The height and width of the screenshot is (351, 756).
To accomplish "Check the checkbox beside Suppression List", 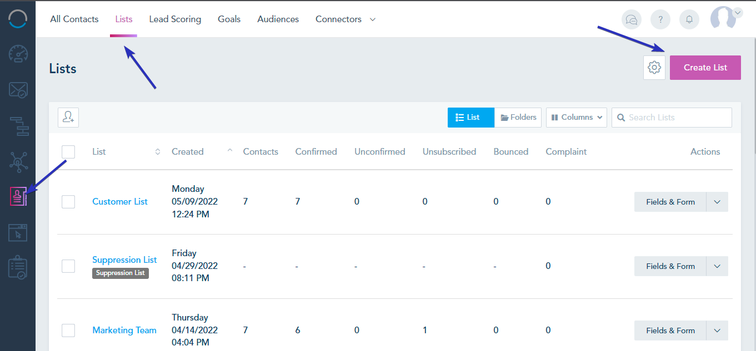I will pyautogui.click(x=68, y=266).
